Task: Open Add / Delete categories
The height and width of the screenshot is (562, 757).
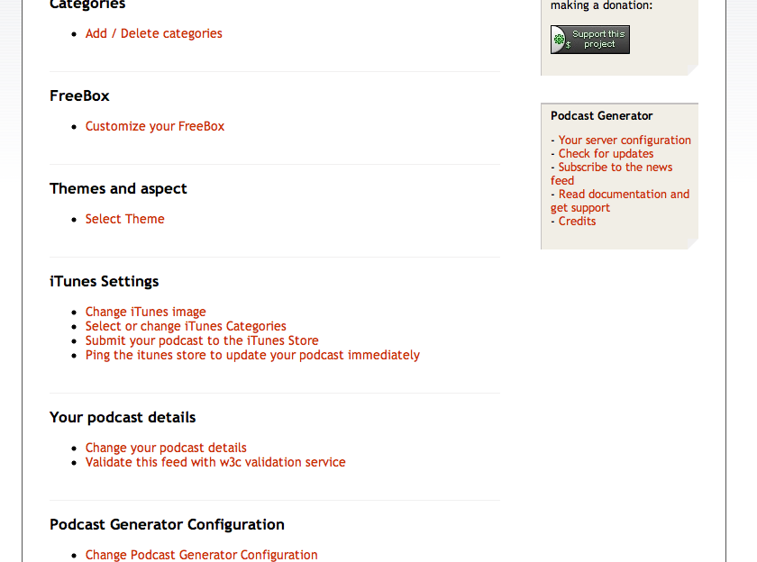Action: click(x=153, y=33)
